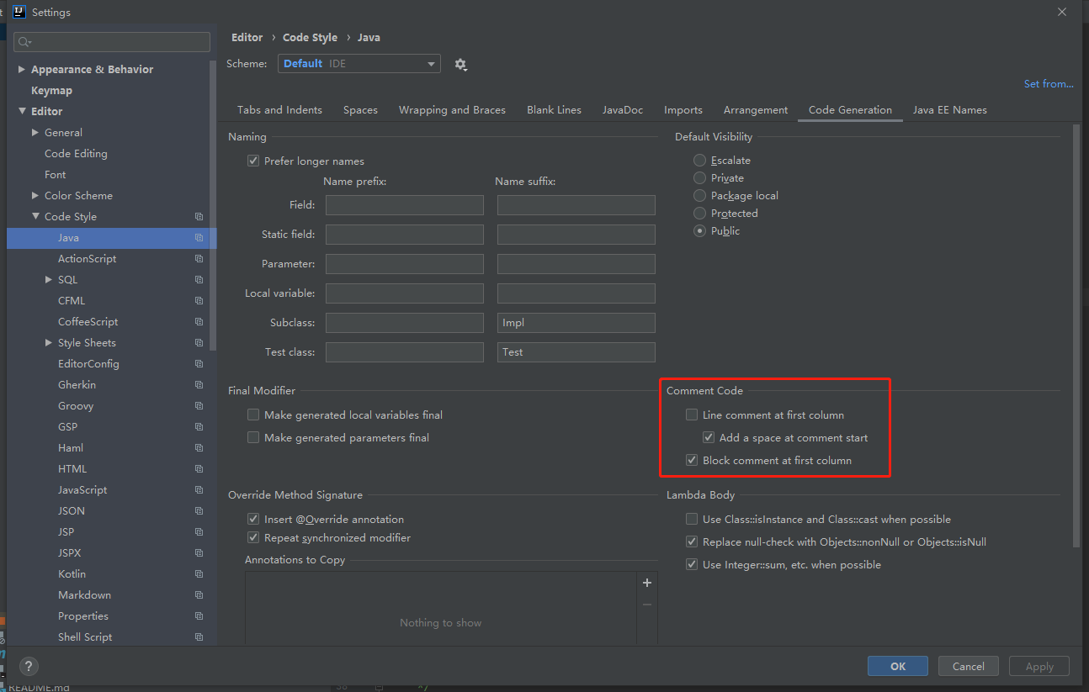Enable Make generated local variables final
Screen dimensions: 1089x692
[253, 415]
